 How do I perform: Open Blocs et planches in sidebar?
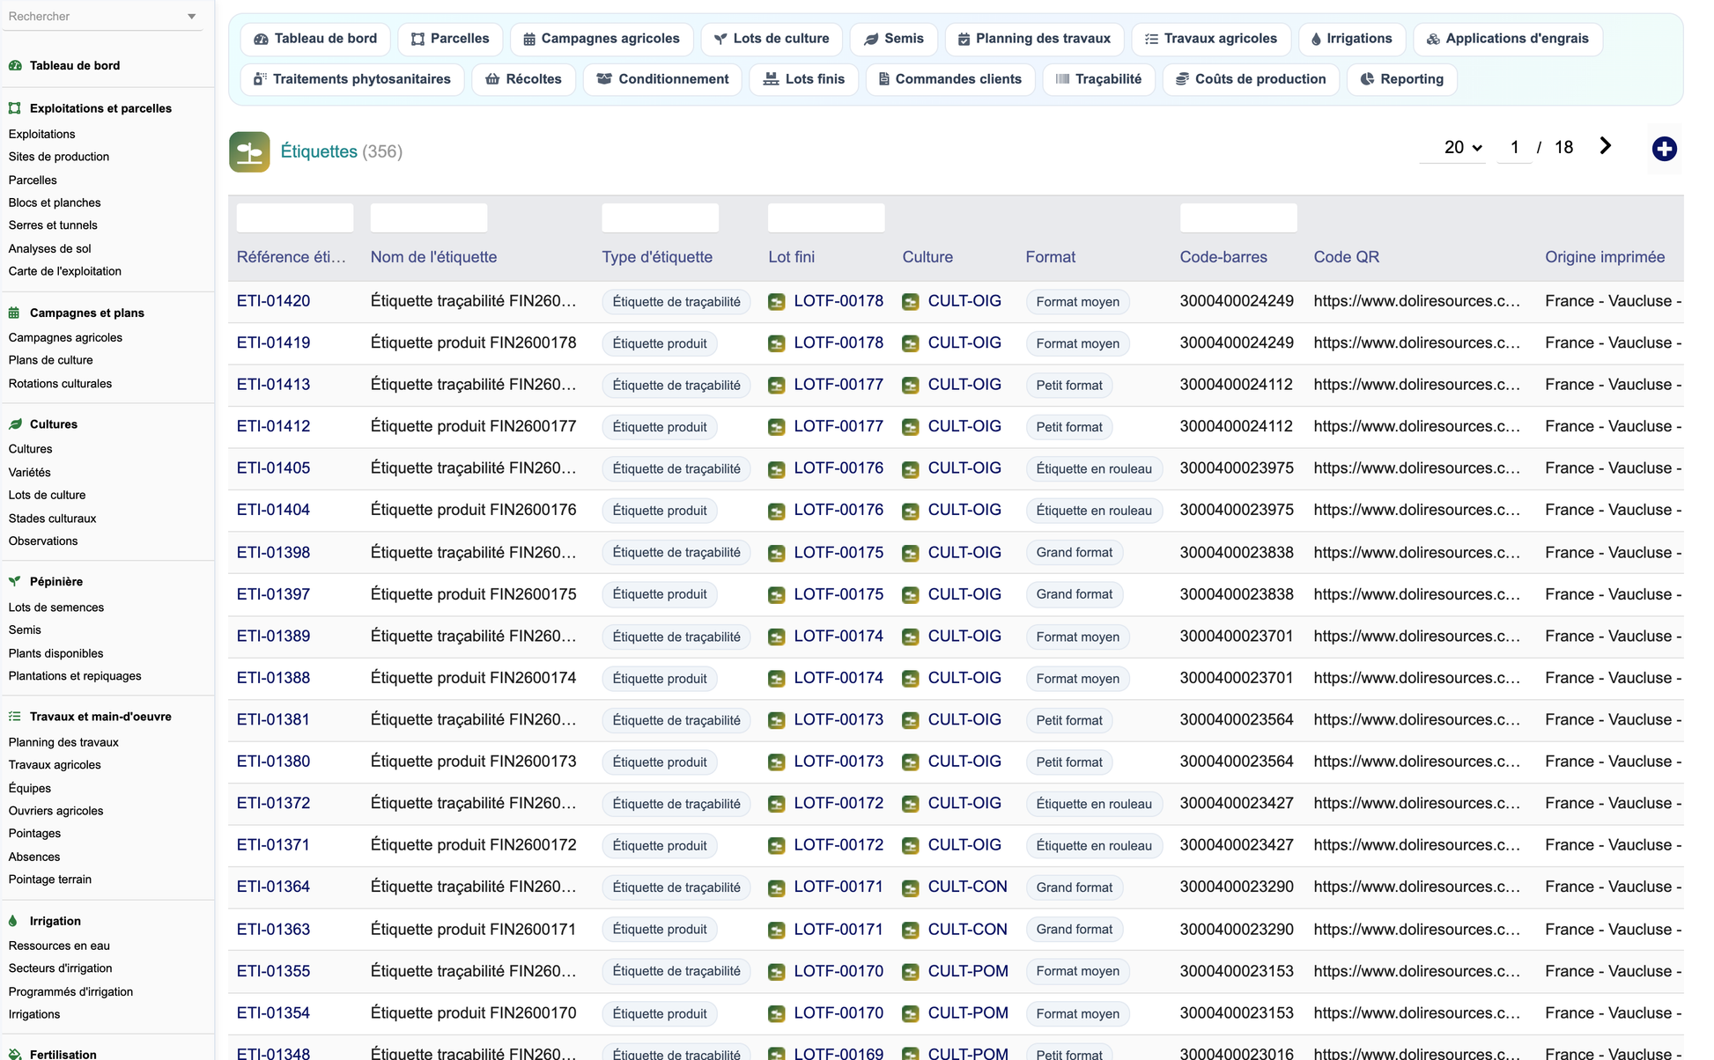[55, 202]
